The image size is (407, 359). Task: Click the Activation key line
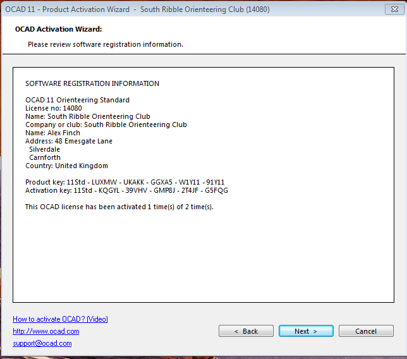pyautogui.click(x=126, y=190)
